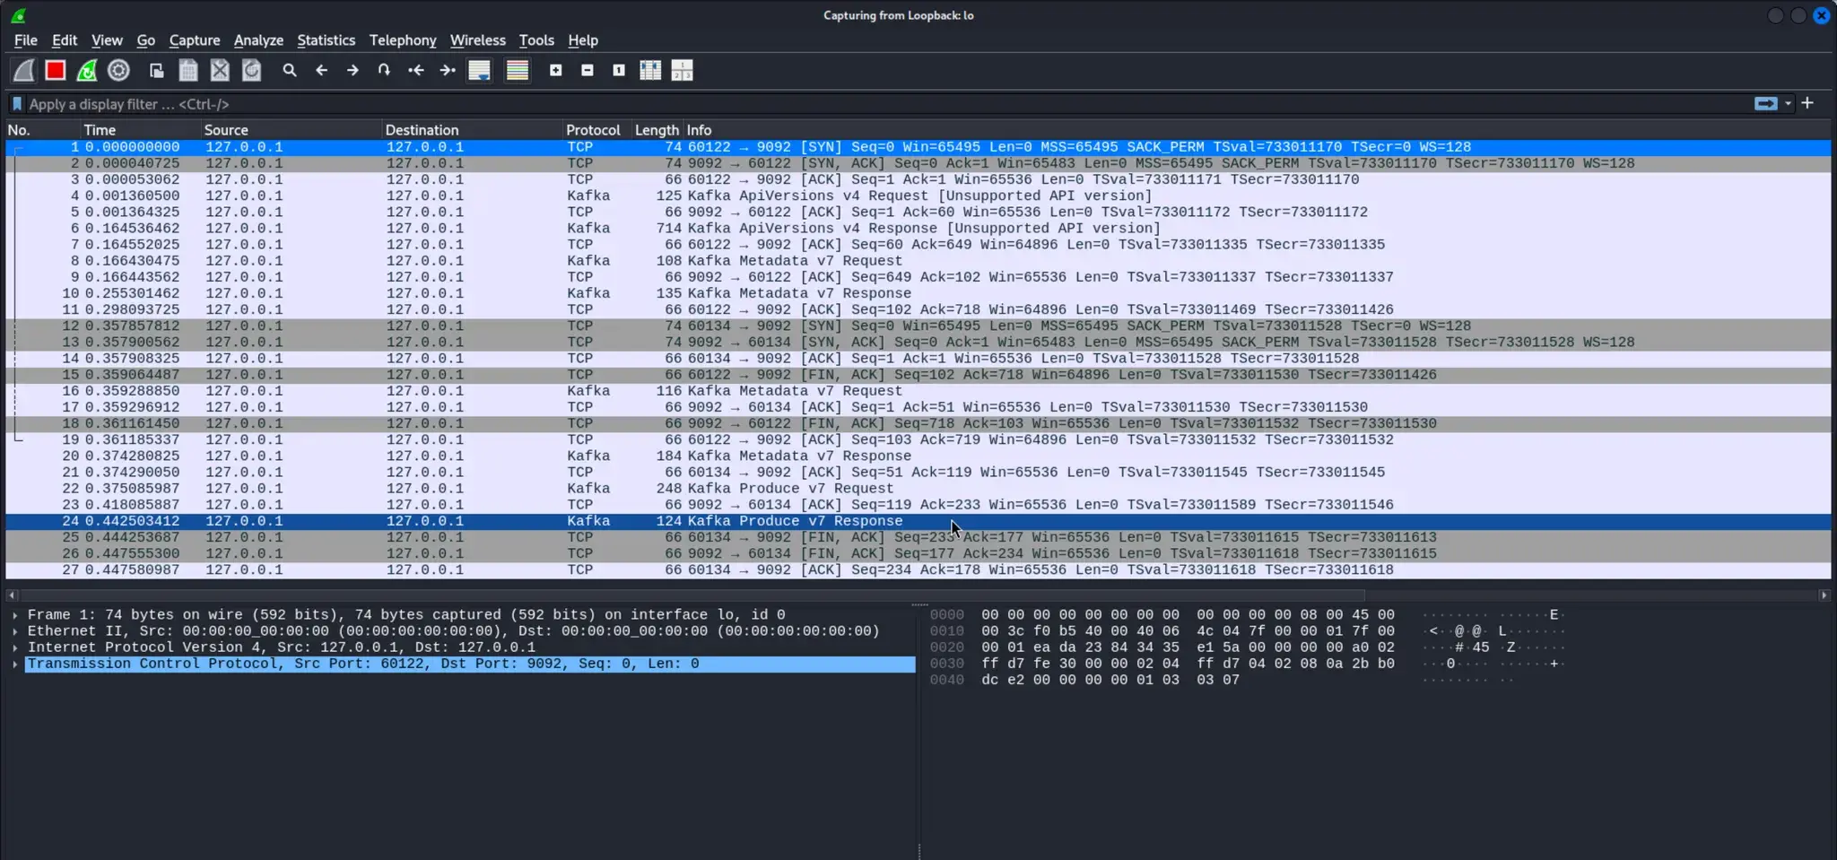Go to the previous packet in history
1837x860 pixels.
pyautogui.click(x=321, y=70)
